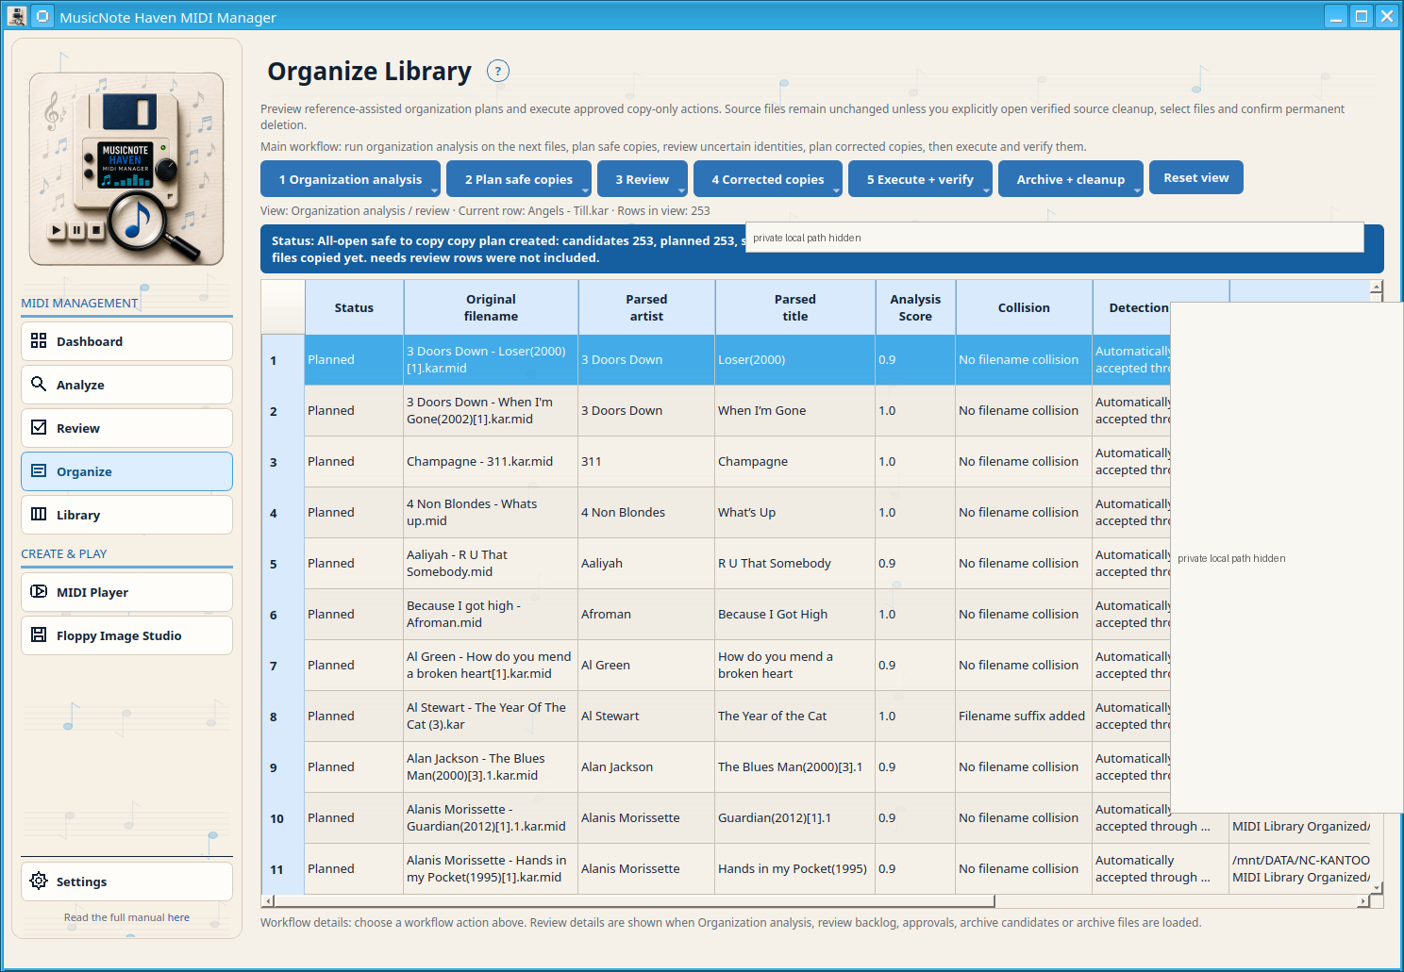
Task: Click the Collision column header
Action: tap(1024, 307)
